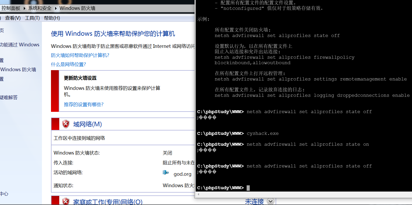Open the 什么是网络位置? link
Image resolution: width=412 pixels, height=205 pixels.
[x=68, y=64]
